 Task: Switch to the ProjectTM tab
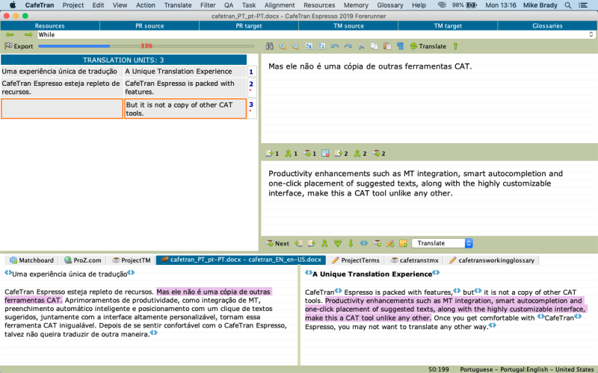[x=132, y=260]
